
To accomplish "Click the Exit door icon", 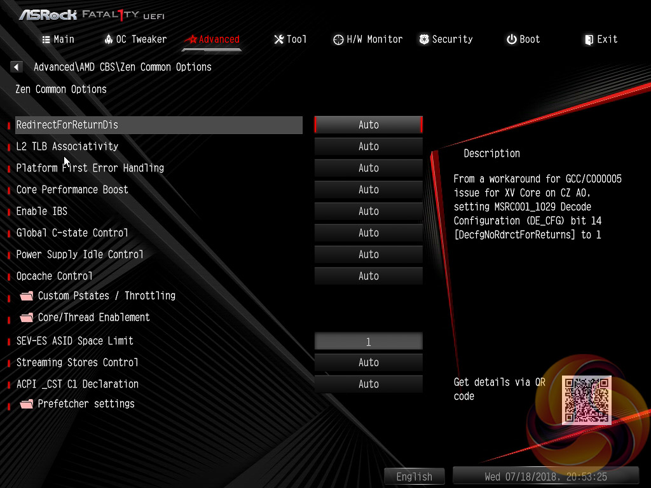I will (589, 39).
